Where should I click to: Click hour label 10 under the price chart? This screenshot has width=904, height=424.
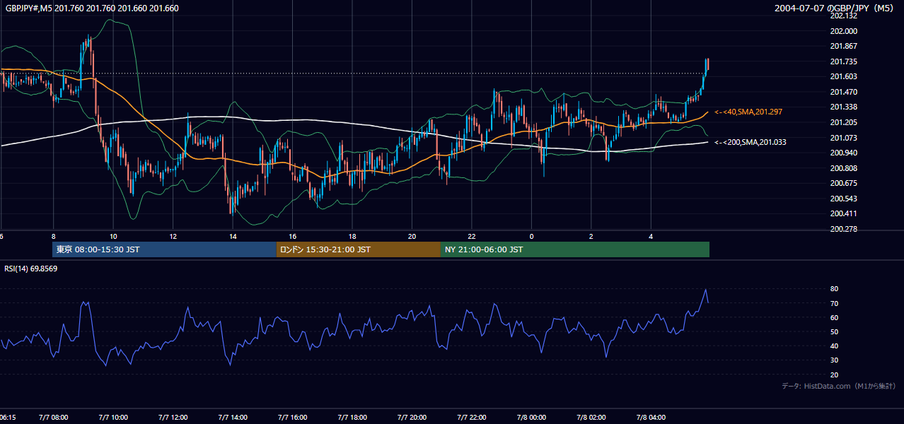[x=113, y=236]
